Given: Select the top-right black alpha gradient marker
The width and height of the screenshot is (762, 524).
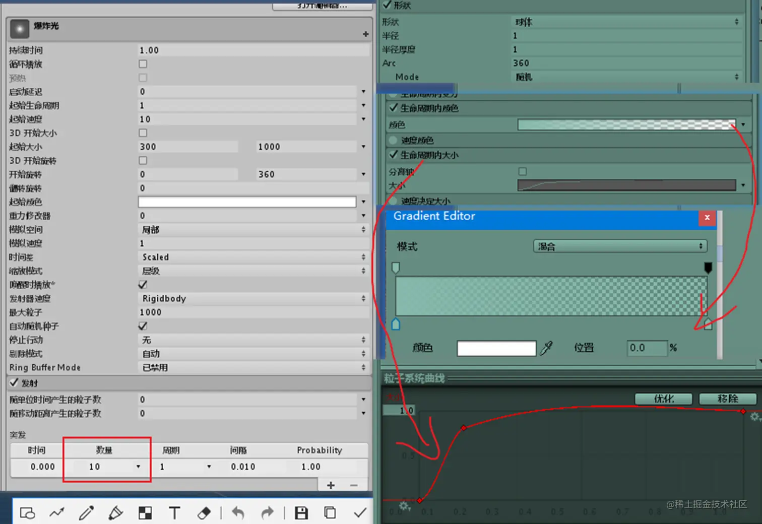Looking at the screenshot, I should pos(708,268).
